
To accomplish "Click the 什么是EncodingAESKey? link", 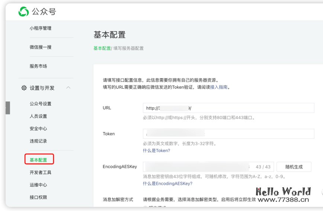I will (167, 183).
